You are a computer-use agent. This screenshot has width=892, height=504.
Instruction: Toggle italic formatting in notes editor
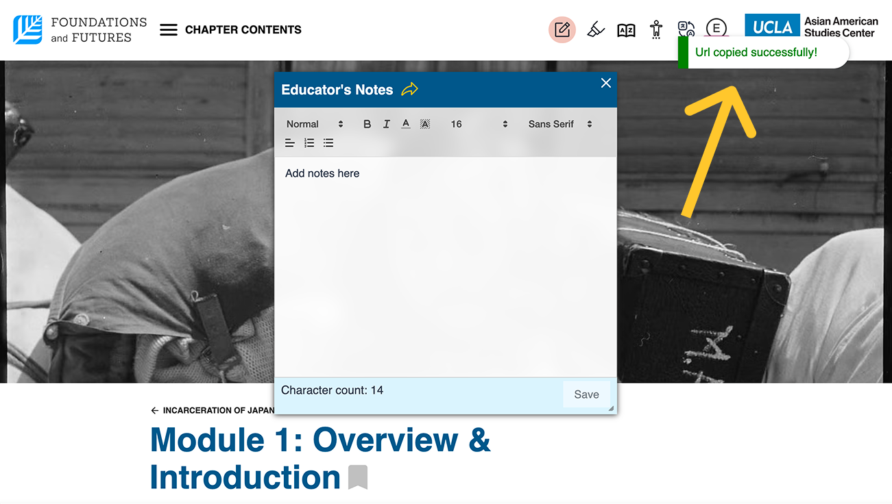pyautogui.click(x=386, y=124)
